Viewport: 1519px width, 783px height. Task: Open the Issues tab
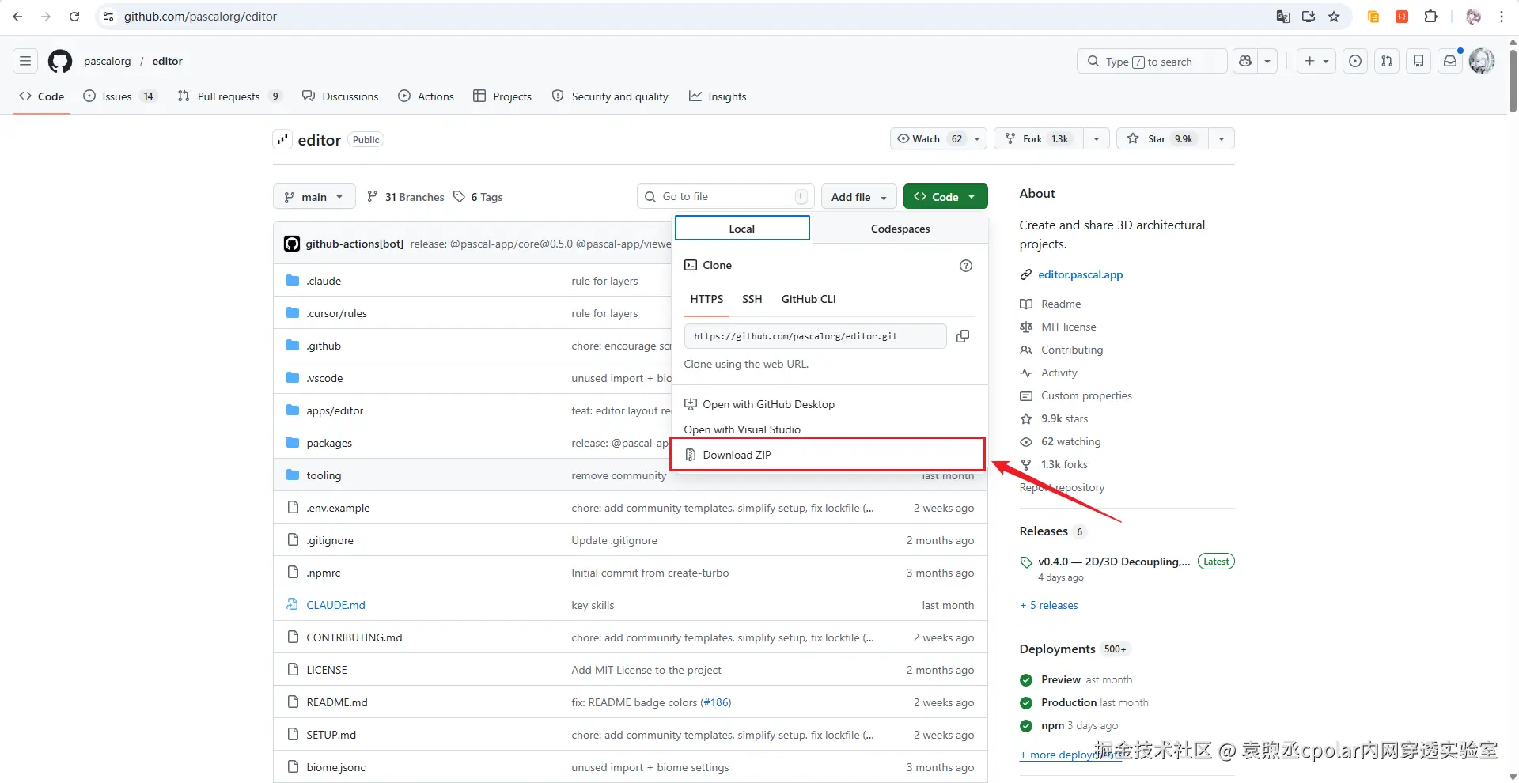click(x=120, y=96)
